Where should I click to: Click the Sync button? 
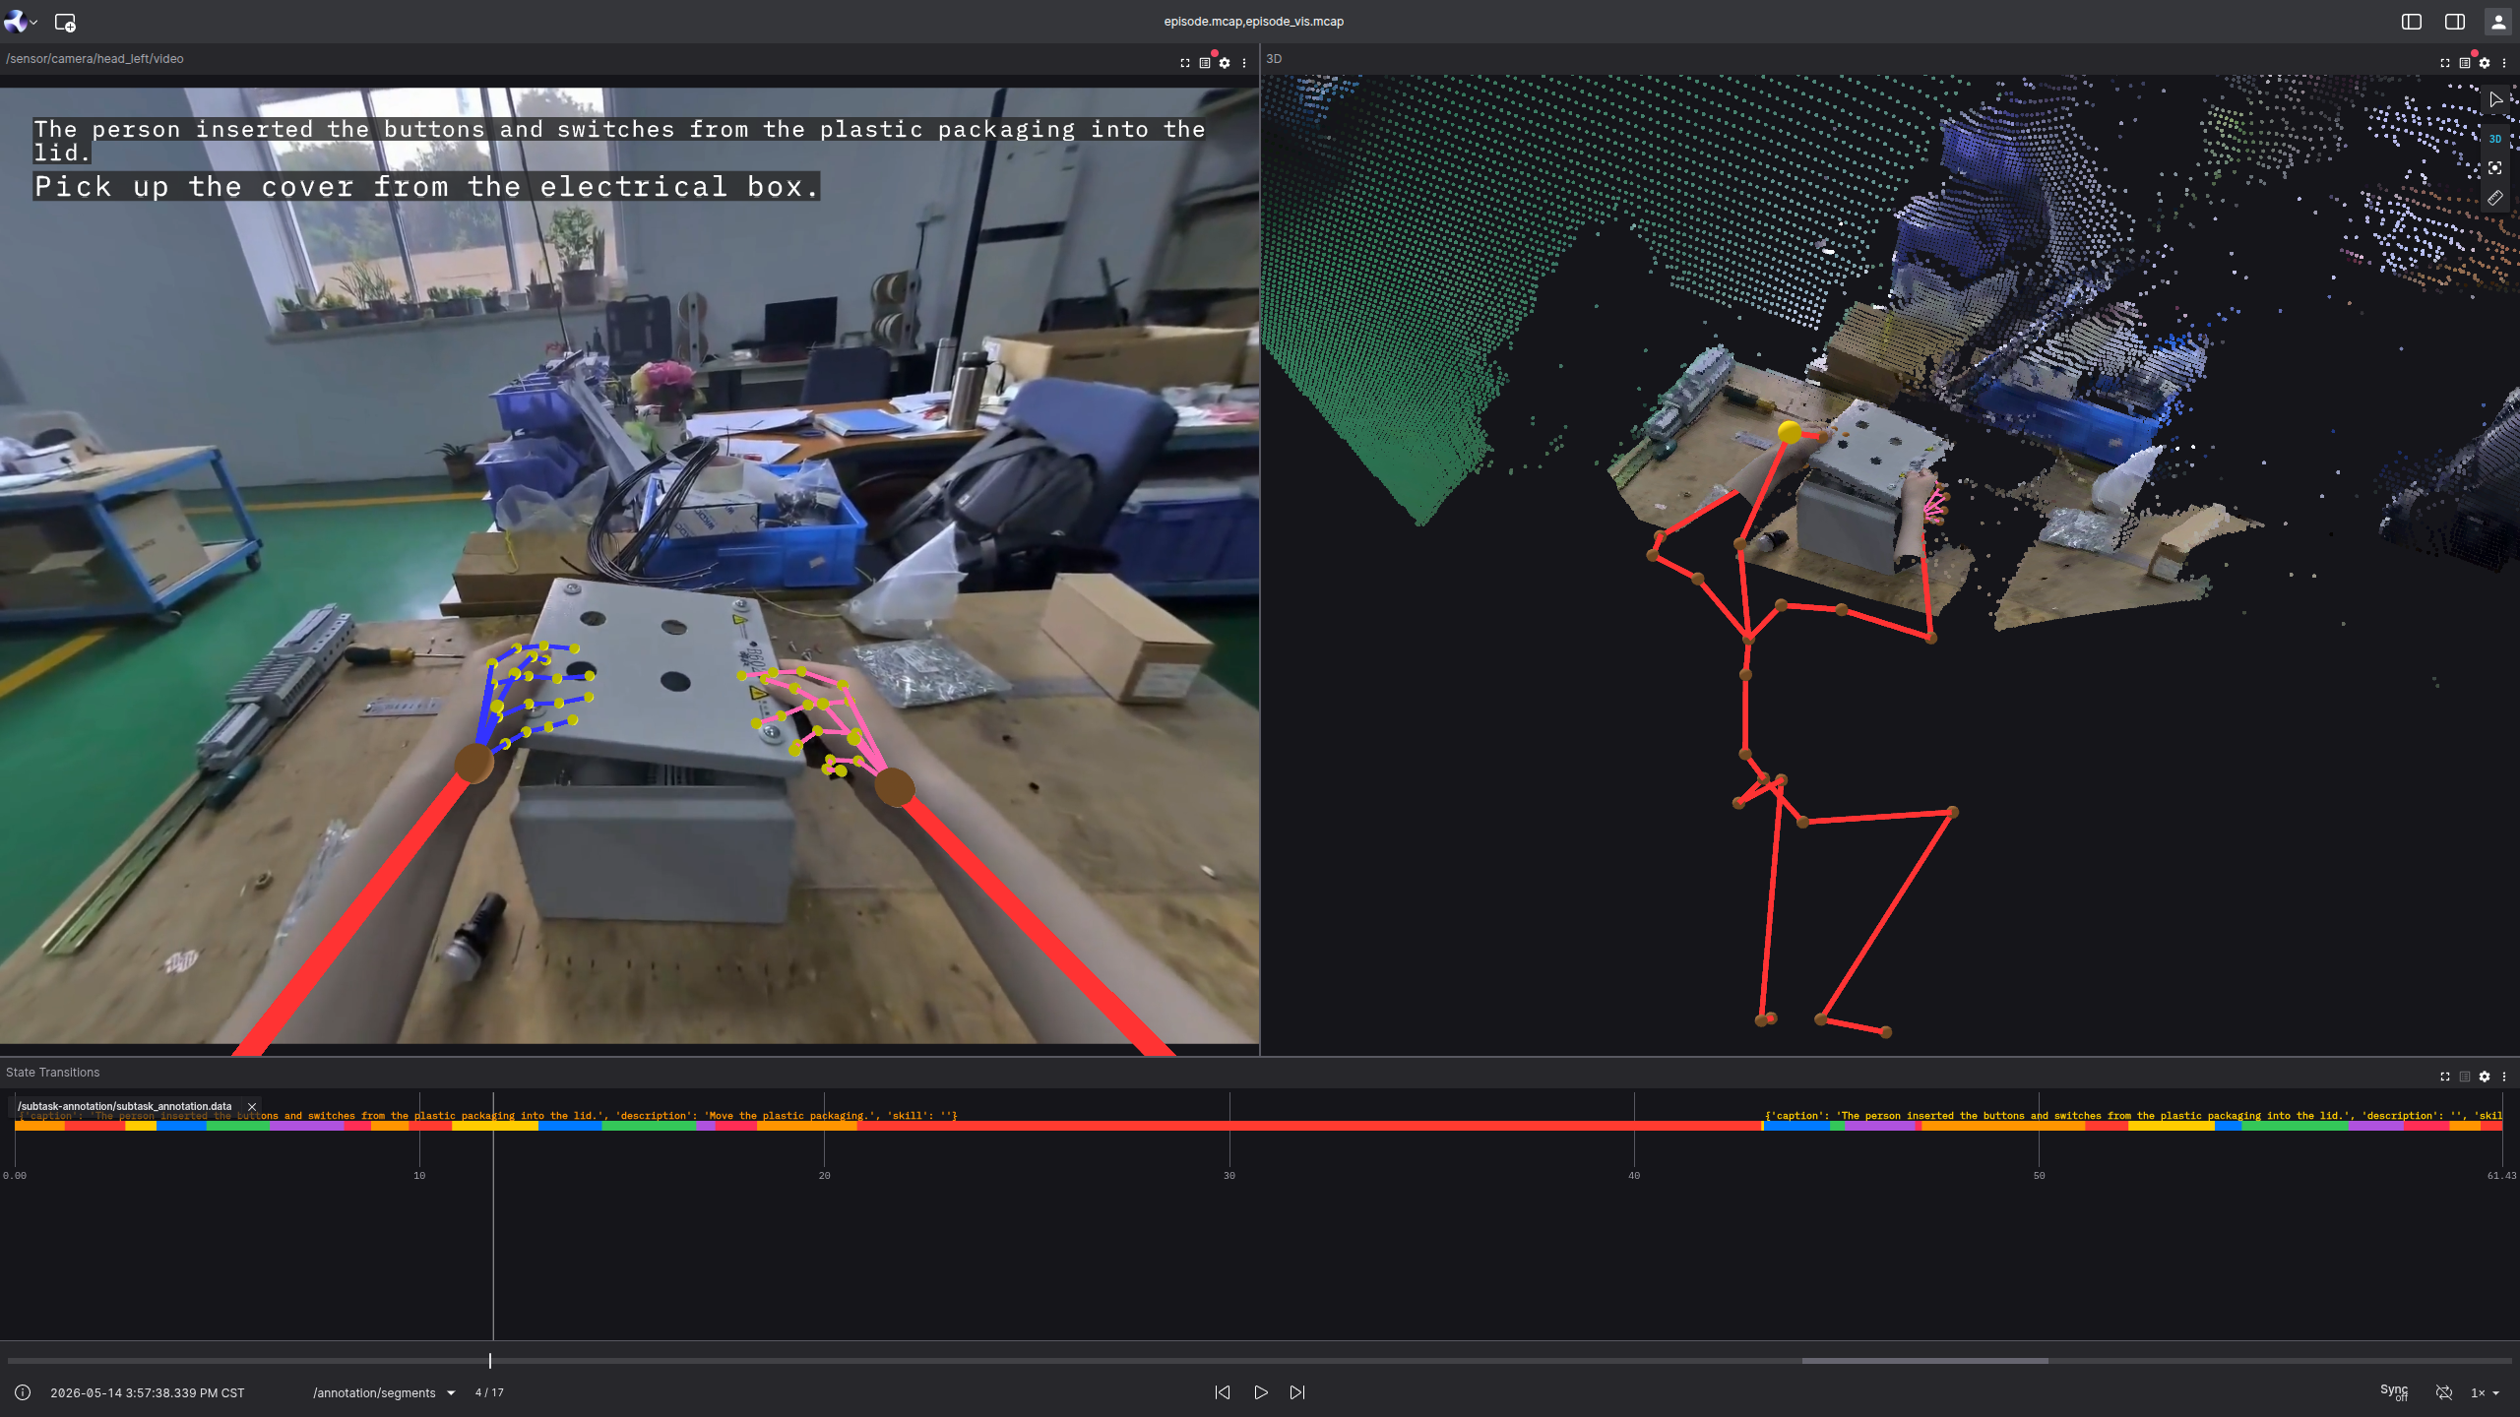pyautogui.click(x=2394, y=1392)
